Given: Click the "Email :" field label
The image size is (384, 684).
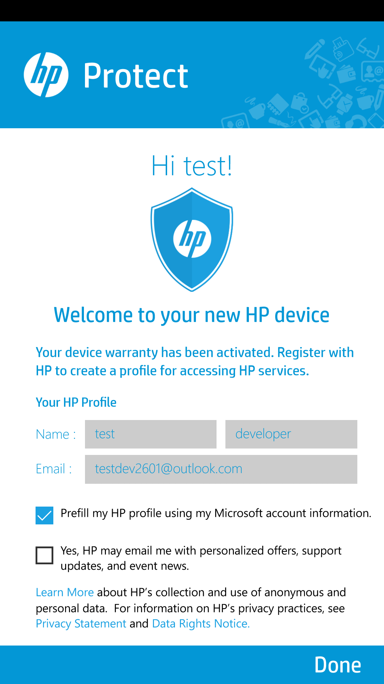Looking at the screenshot, I should pos(54,469).
